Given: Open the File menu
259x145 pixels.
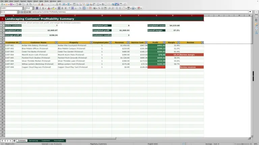Looking at the screenshot, I should 2,1.
